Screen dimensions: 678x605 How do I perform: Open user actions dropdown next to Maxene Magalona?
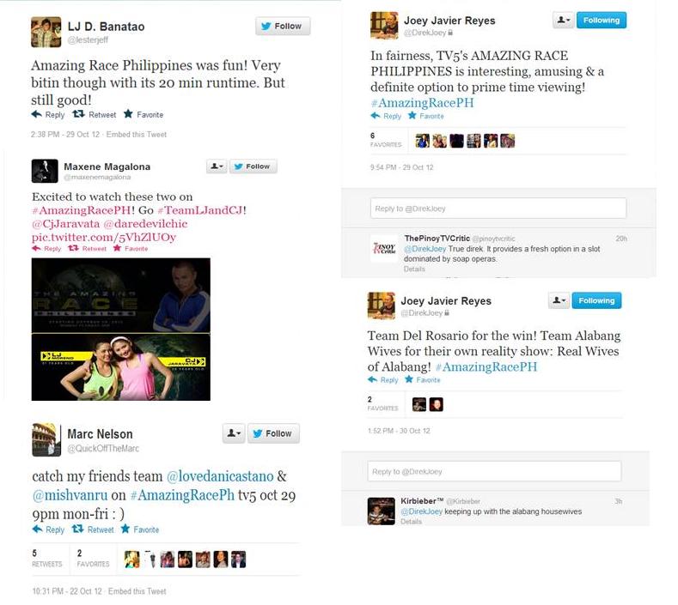217,166
